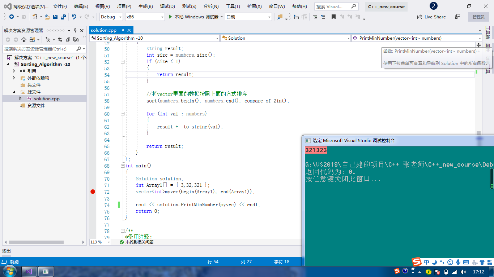Click the Save All icon
Screen dimensions: 494x277
63,17
